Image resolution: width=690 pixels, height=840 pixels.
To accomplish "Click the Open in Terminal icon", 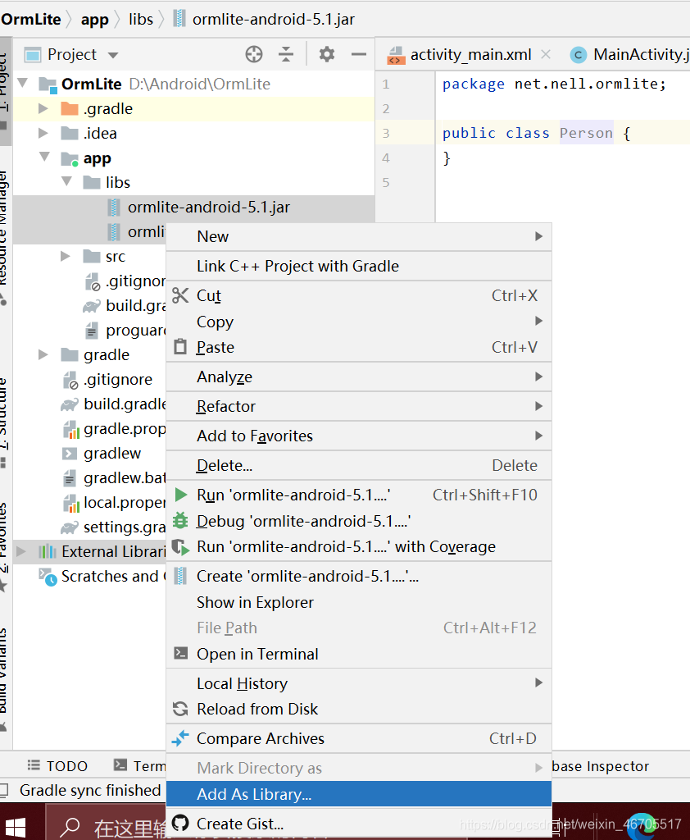I will [181, 653].
